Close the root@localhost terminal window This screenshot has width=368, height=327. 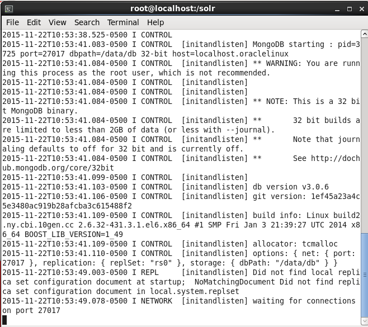click(x=362, y=9)
